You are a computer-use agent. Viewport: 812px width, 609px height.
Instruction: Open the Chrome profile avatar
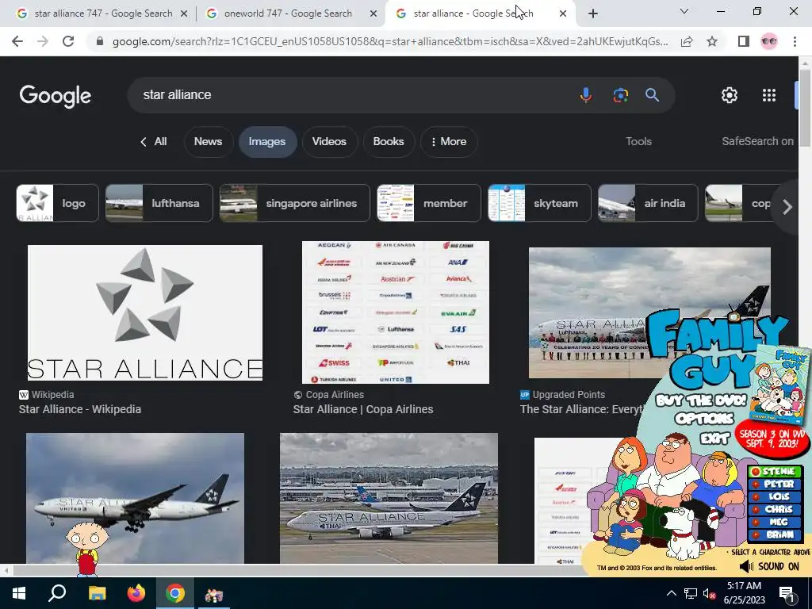coord(769,41)
